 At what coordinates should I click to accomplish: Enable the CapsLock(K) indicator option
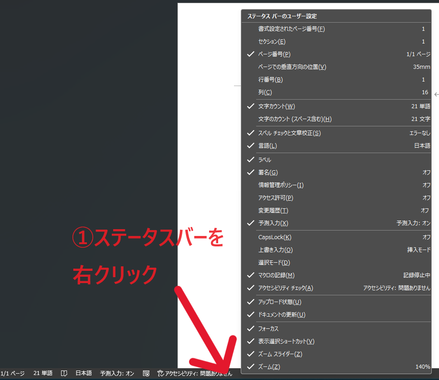point(336,237)
